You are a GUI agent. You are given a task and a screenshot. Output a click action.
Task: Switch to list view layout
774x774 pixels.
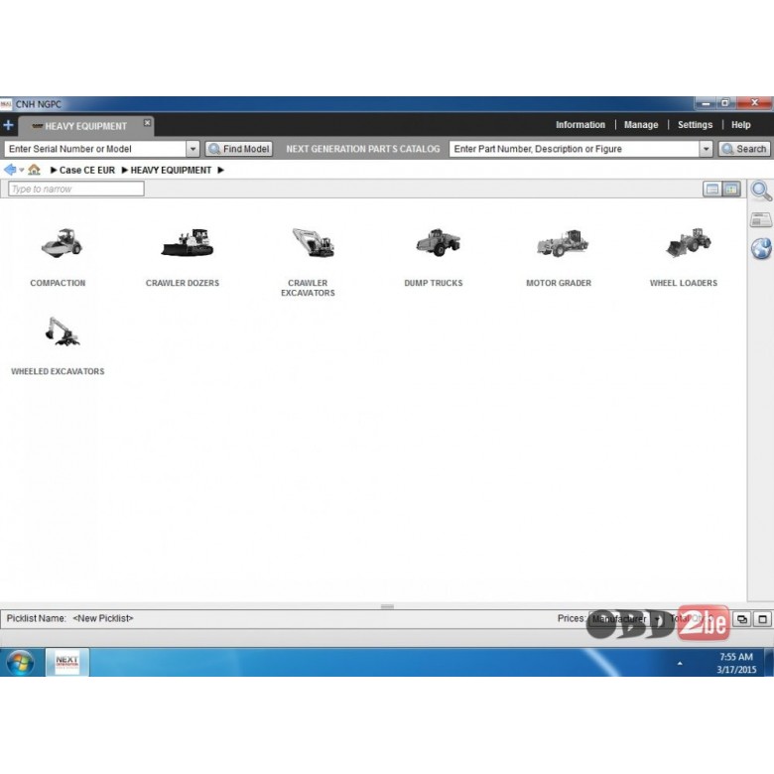[x=711, y=190]
